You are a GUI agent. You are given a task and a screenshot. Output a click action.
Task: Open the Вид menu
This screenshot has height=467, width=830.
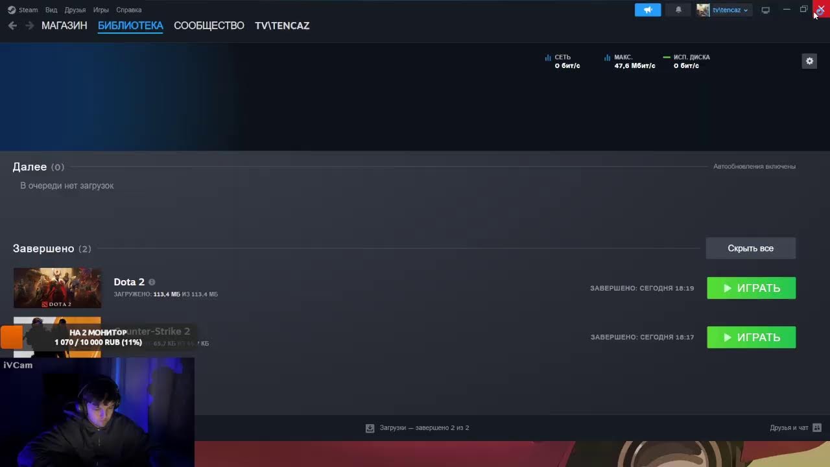51,10
